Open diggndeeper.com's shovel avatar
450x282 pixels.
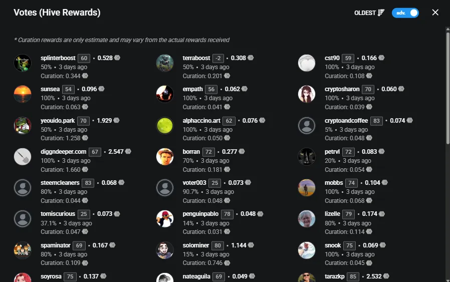coord(23,157)
